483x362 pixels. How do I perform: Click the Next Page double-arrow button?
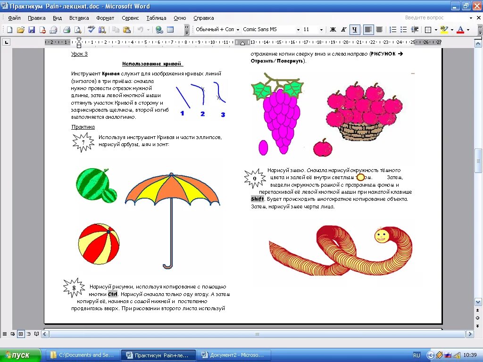pos(477,326)
